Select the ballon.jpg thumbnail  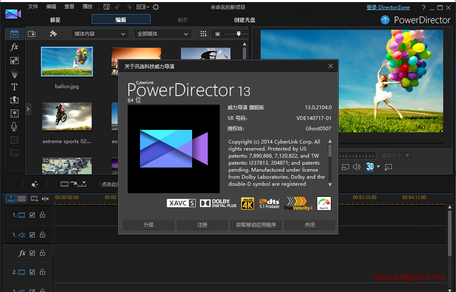point(67,62)
